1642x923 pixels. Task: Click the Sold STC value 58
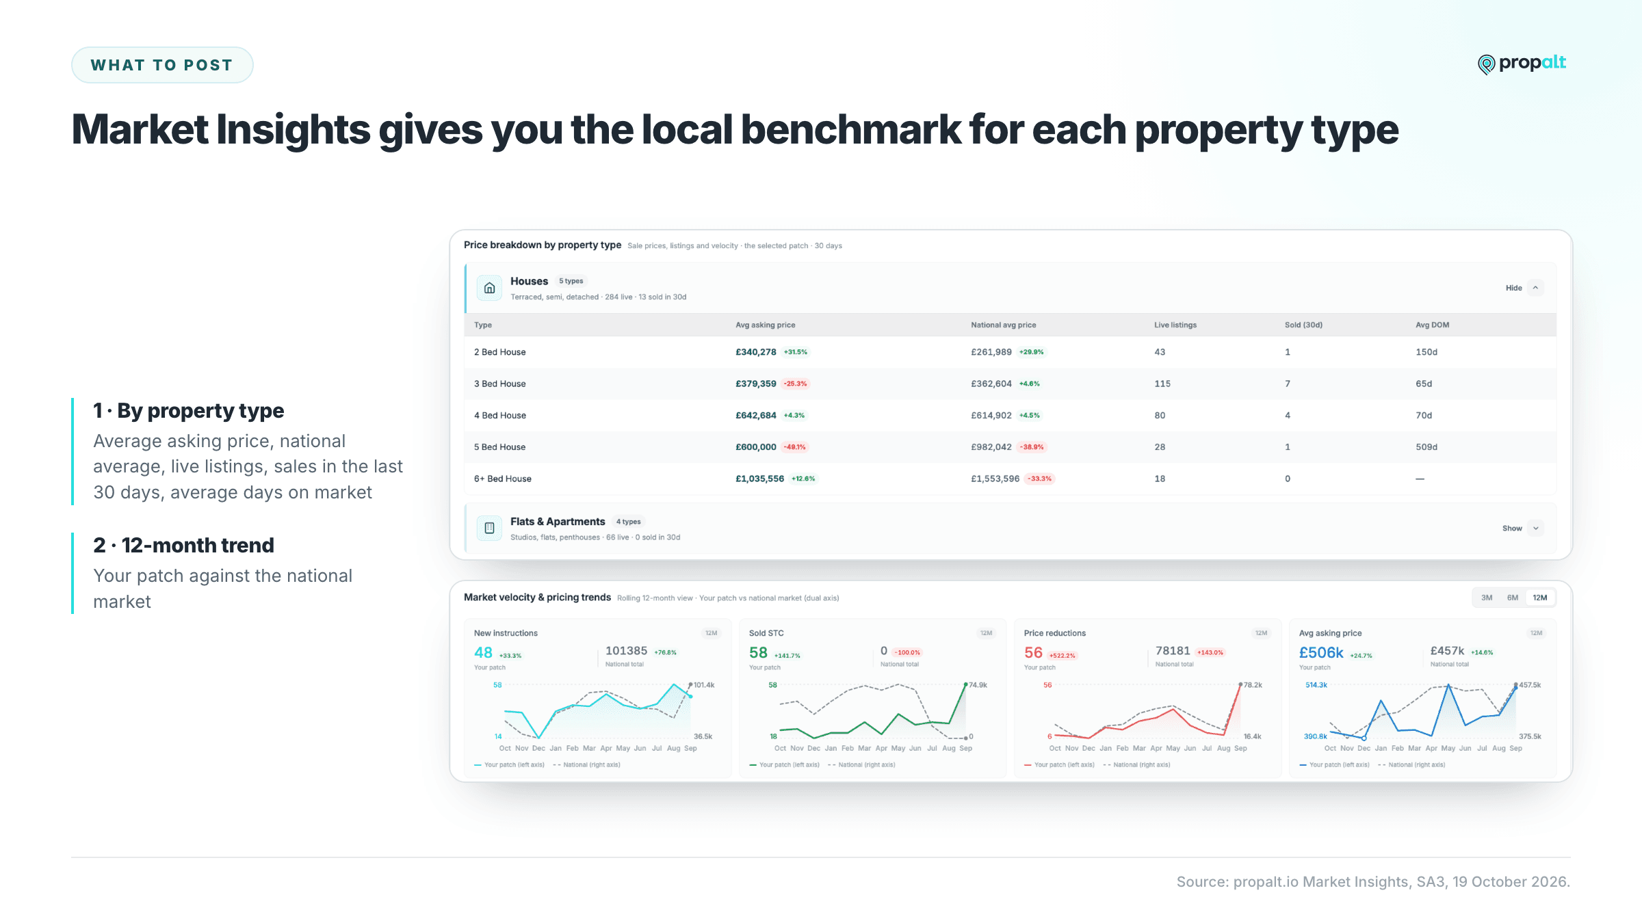point(758,653)
